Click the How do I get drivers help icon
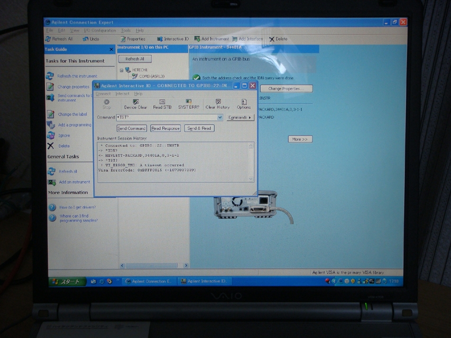The image size is (451, 338). [x=52, y=207]
